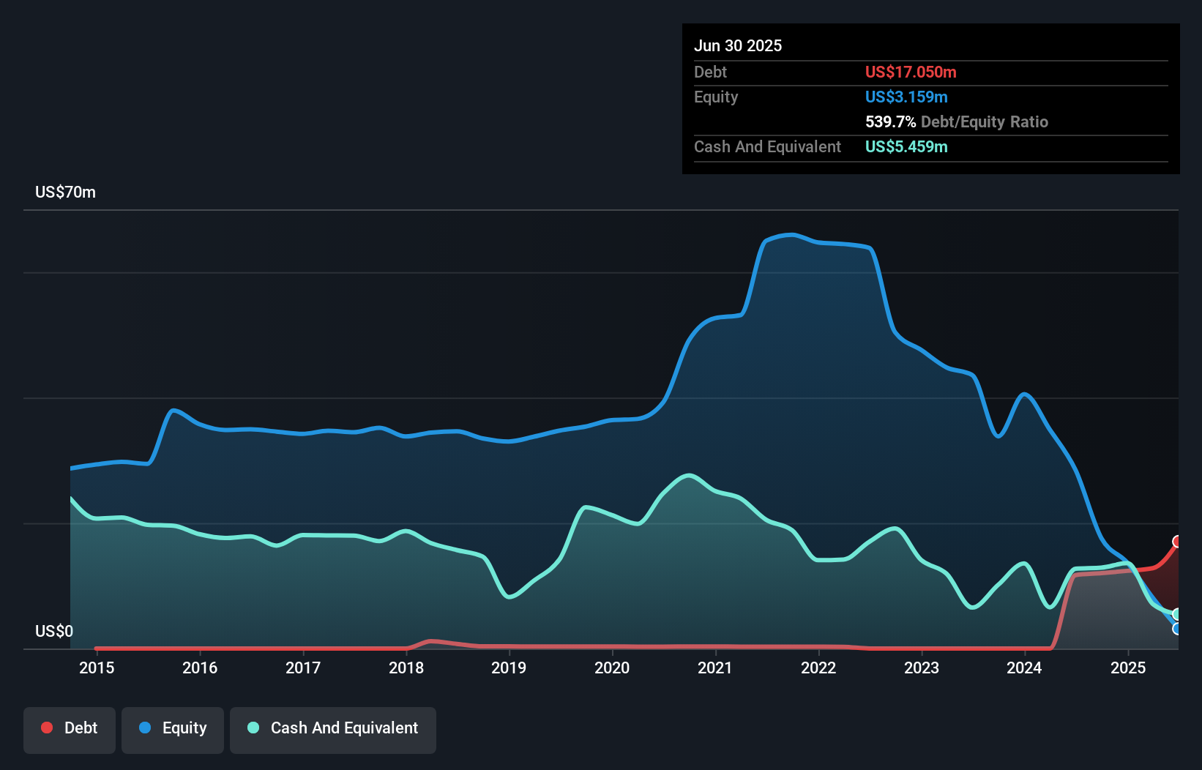The width and height of the screenshot is (1202, 770).
Task: Click the blue dot in Equity legend
Action: [145, 728]
